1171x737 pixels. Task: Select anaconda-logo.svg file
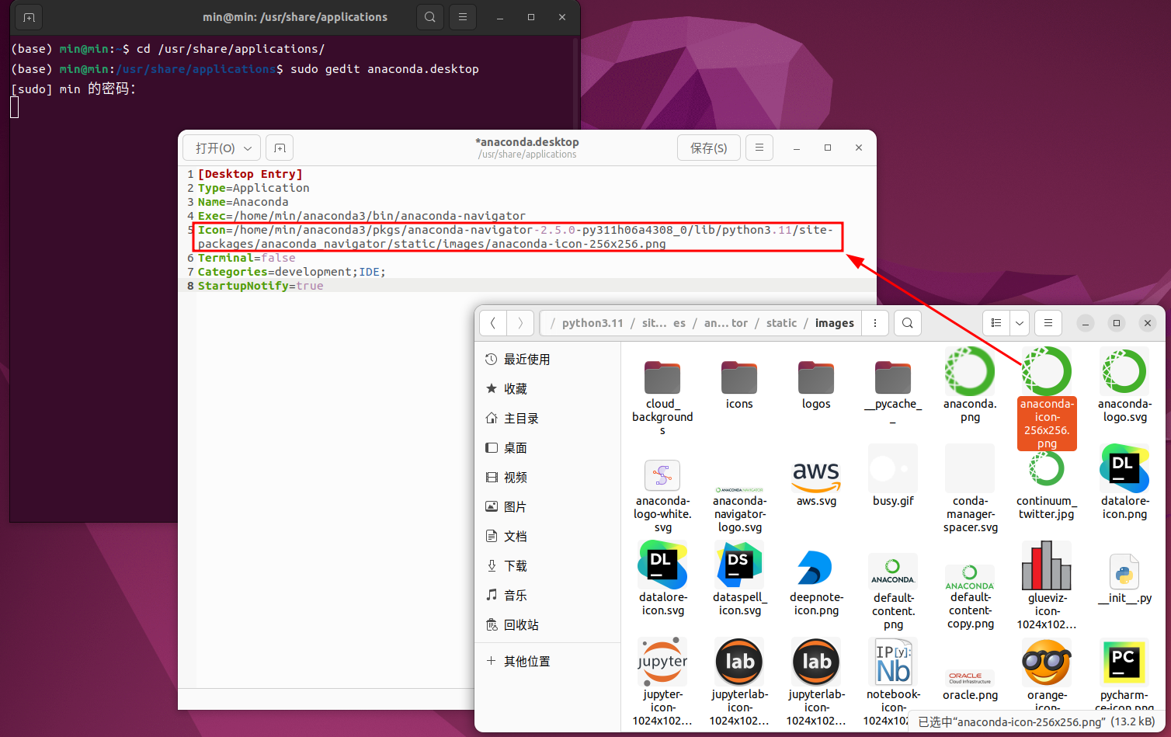[x=1124, y=386]
